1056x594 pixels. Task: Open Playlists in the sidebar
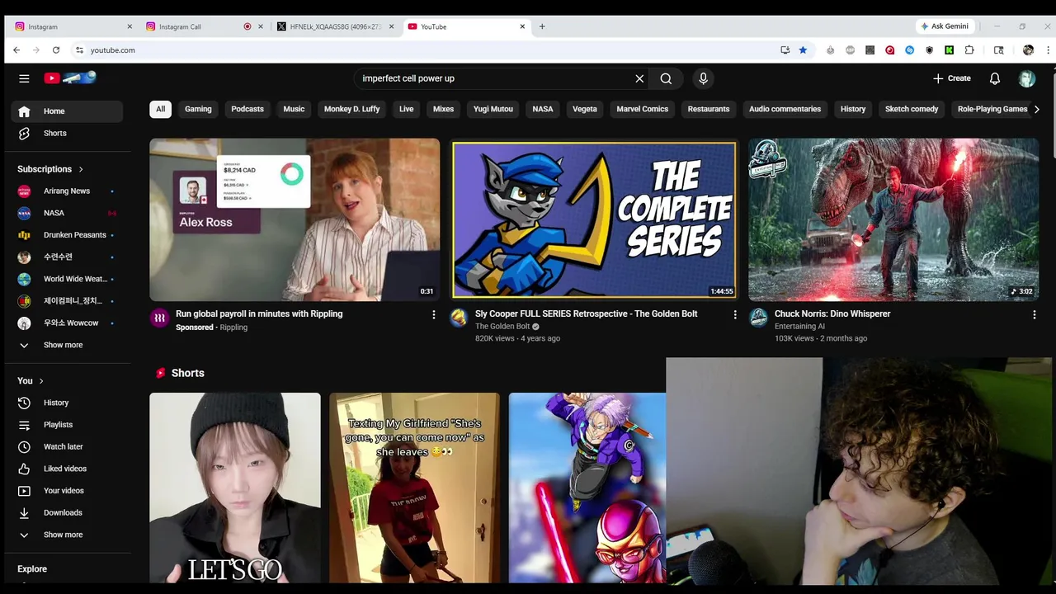click(67, 425)
